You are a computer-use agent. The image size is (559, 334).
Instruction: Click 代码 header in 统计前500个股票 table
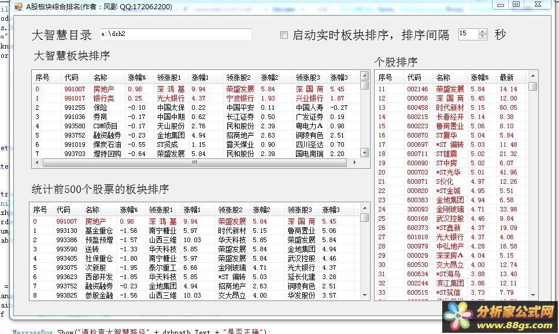point(67,210)
